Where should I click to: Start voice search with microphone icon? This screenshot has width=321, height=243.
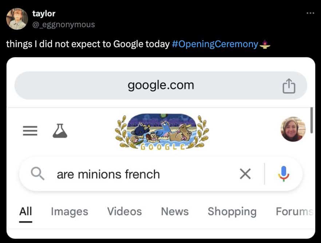(284, 174)
